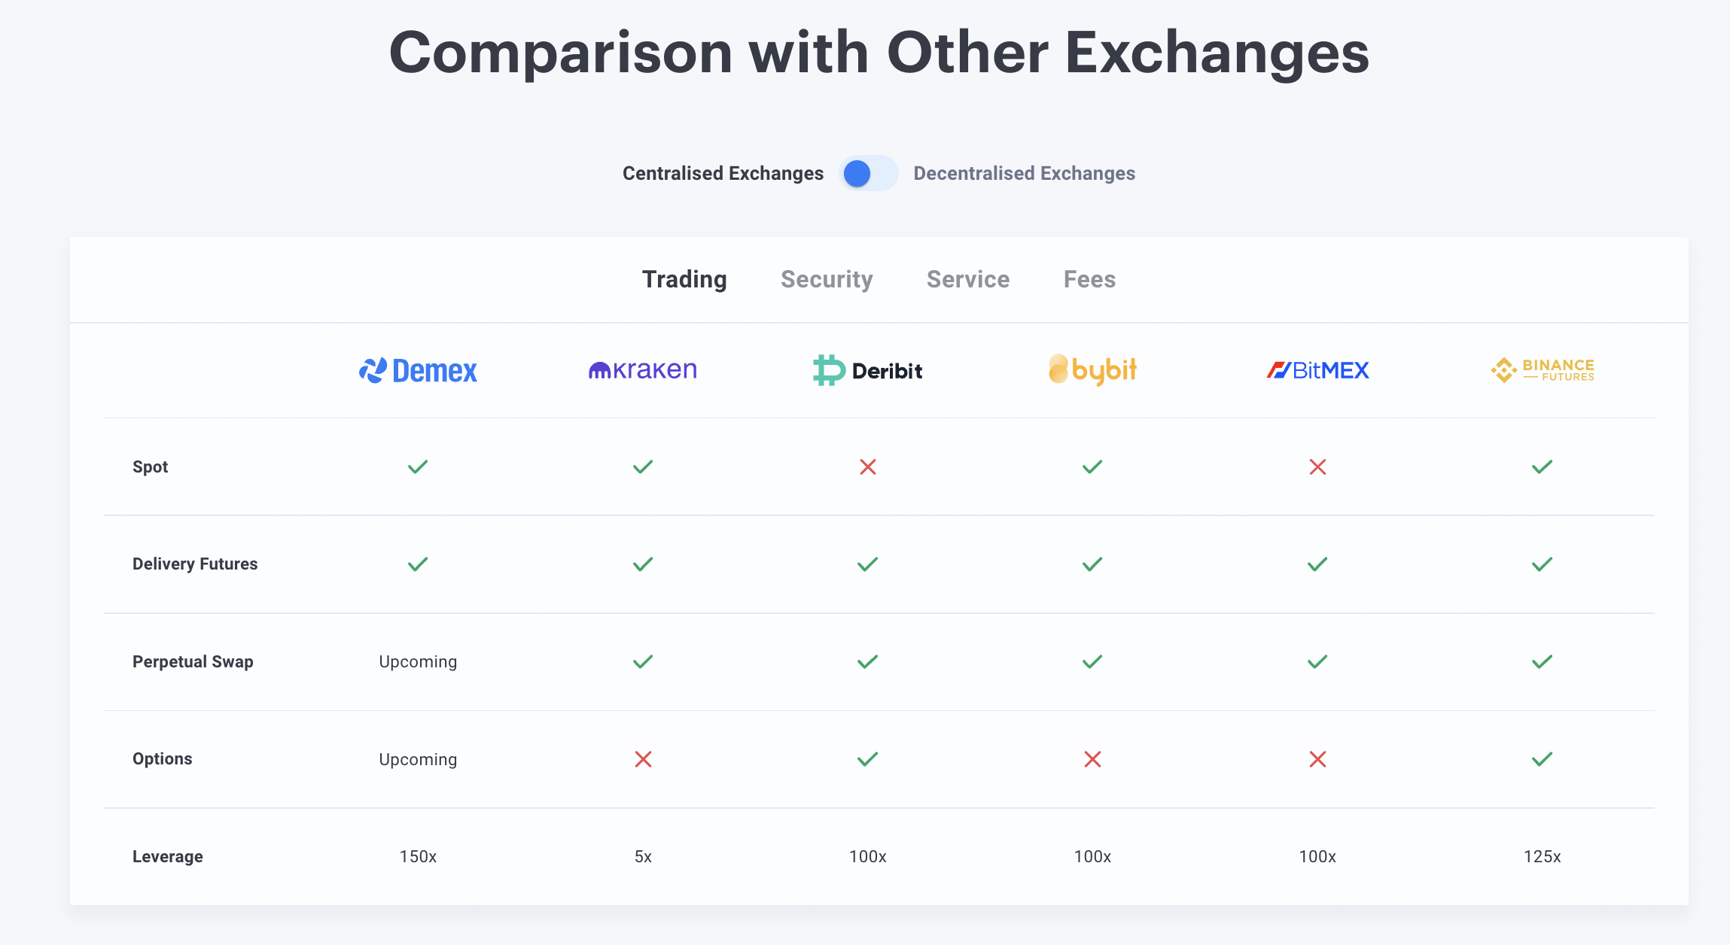Switch to the Fees tab
Screen dimensions: 1730x945
(1089, 279)
